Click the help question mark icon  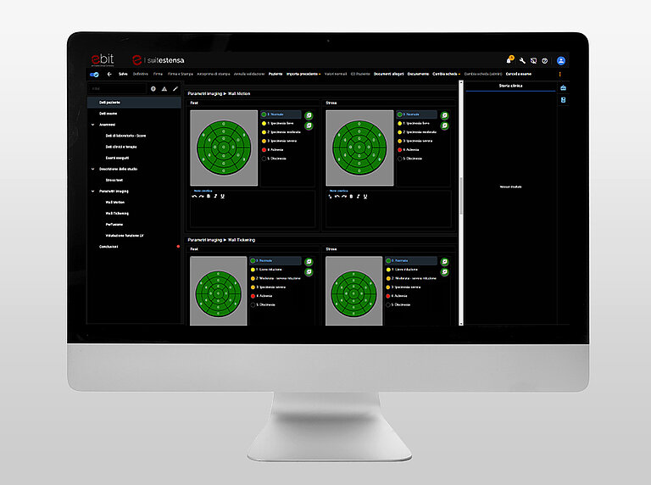point(544,61)
